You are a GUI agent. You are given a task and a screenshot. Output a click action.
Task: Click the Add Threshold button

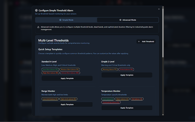pyautogui.click(x=146, y=42)
